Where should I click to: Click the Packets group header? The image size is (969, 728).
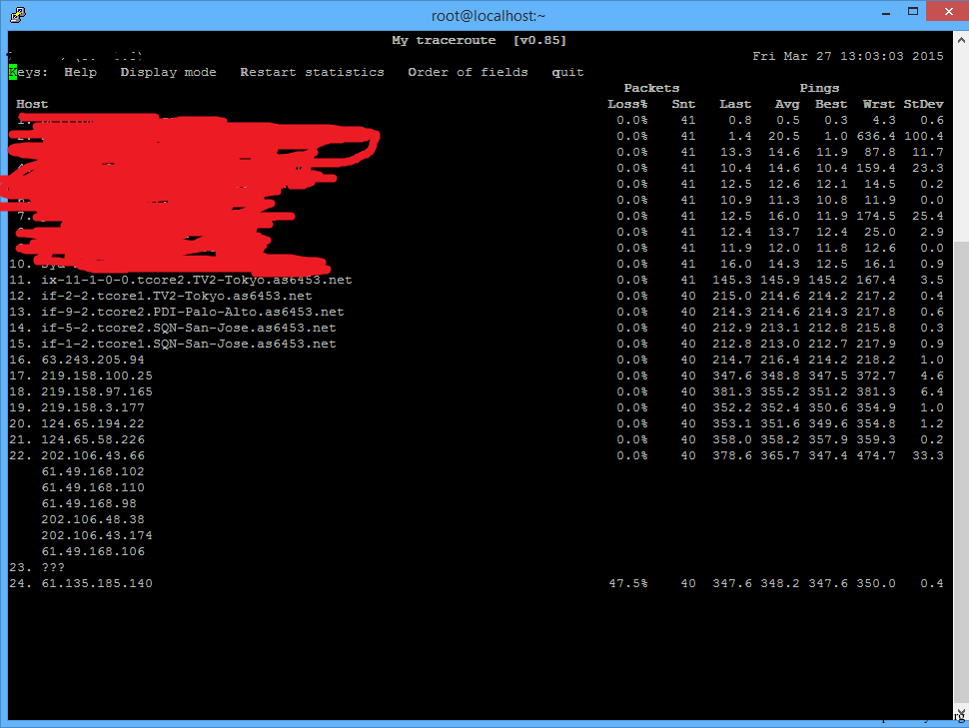[x=651, y=88]
